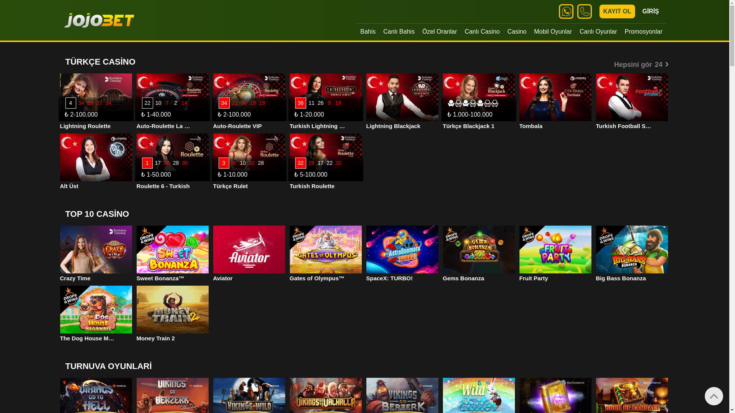Screen dimensions: 735x413
Task: Open Book of Rampage tournament game
Action: point(632,395)
